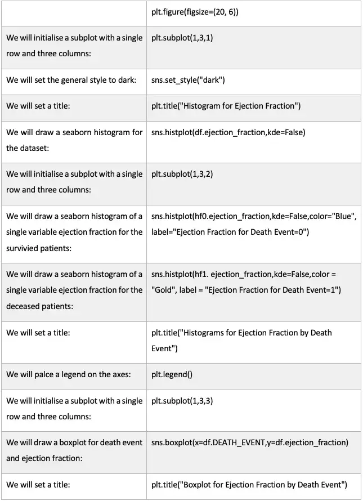Click "We will draw a boxplot for death event" description
The height and width of the screenshot is (501, 363).
74,450
